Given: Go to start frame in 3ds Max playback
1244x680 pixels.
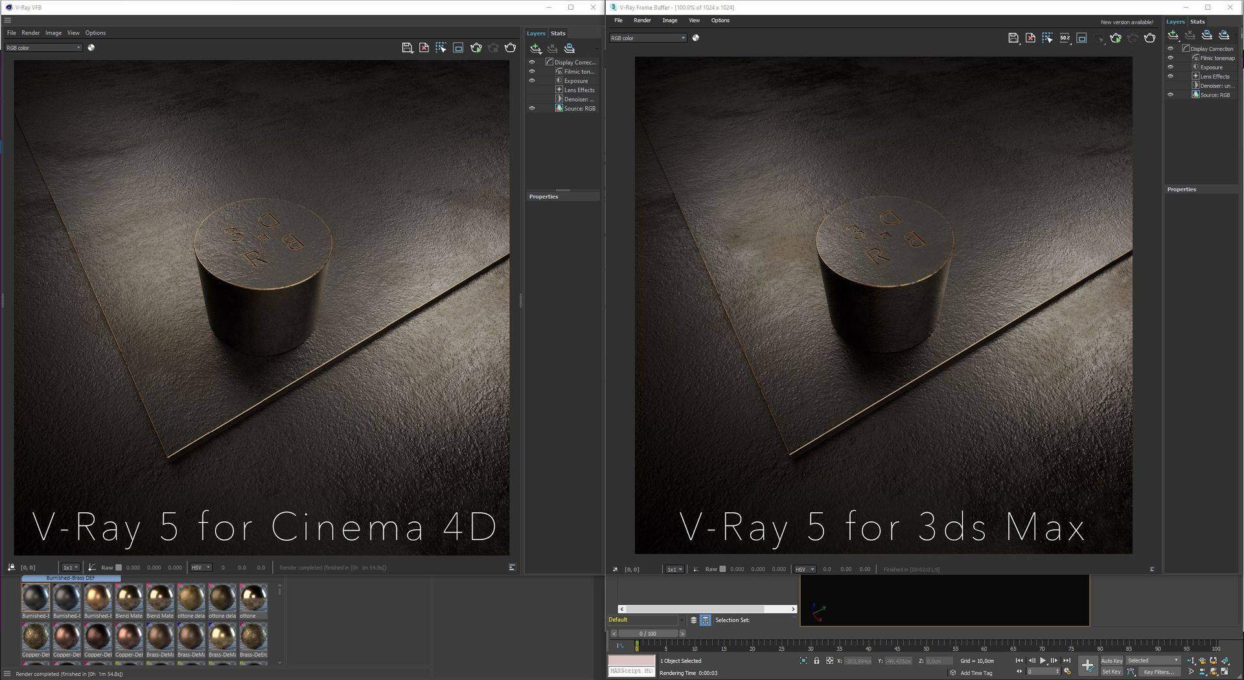Looking at the screenshot, I should point(1019,661).
